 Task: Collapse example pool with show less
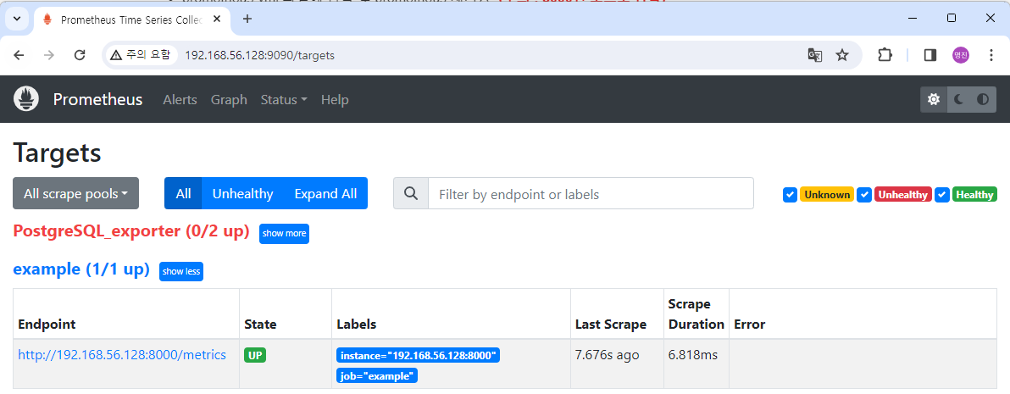point(181,272)
